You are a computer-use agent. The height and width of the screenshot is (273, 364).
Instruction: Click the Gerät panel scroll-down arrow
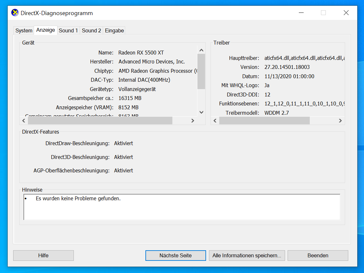point(201,112)
